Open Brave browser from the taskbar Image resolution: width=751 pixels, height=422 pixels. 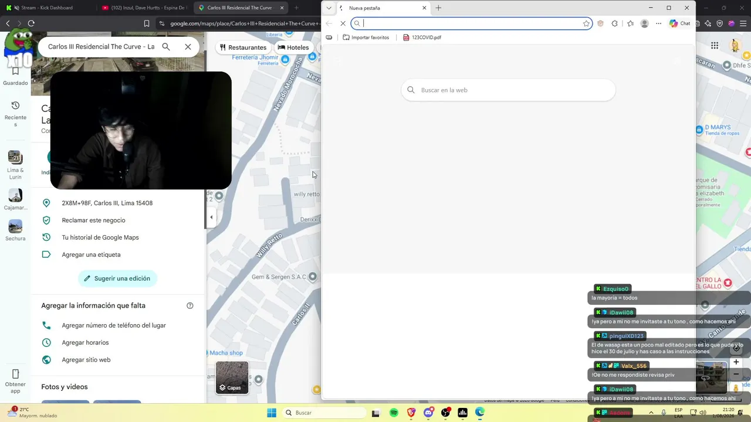point(411,413)
